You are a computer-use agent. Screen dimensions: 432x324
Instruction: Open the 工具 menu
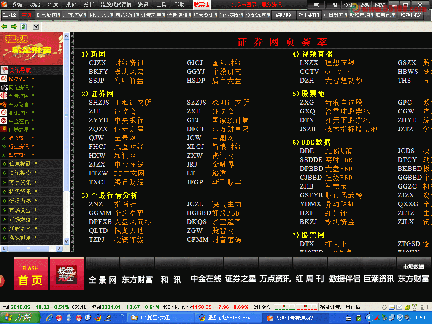click(x=161, y=4)
